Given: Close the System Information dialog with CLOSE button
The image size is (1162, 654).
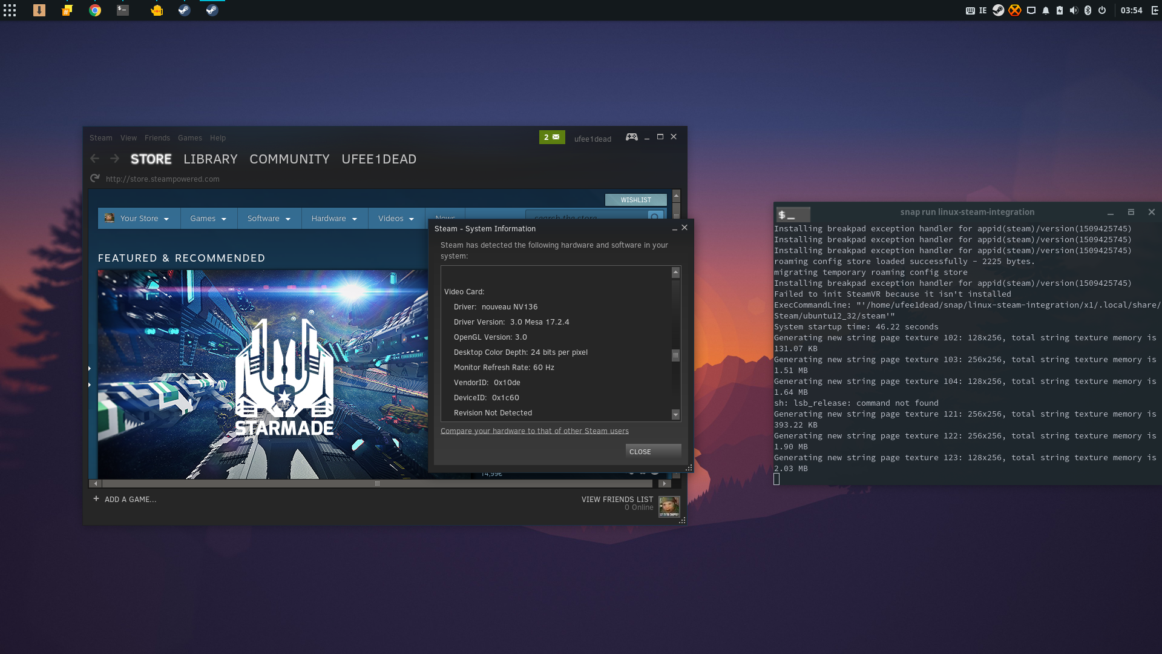Looking at the screenshot, I should (x=654, y=452).
